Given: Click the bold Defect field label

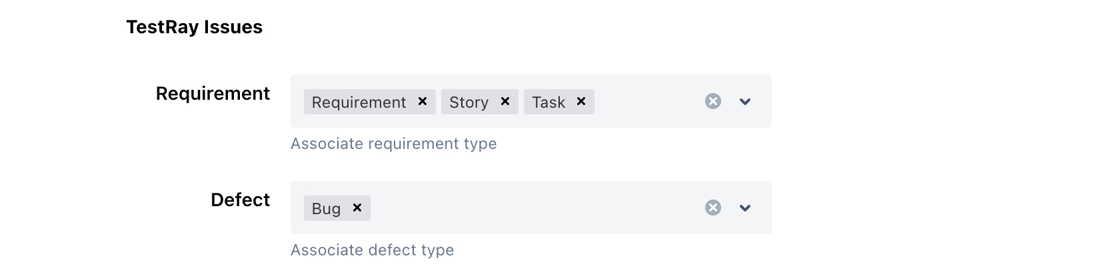Looking at the screenshot, I should click(240, 200).
